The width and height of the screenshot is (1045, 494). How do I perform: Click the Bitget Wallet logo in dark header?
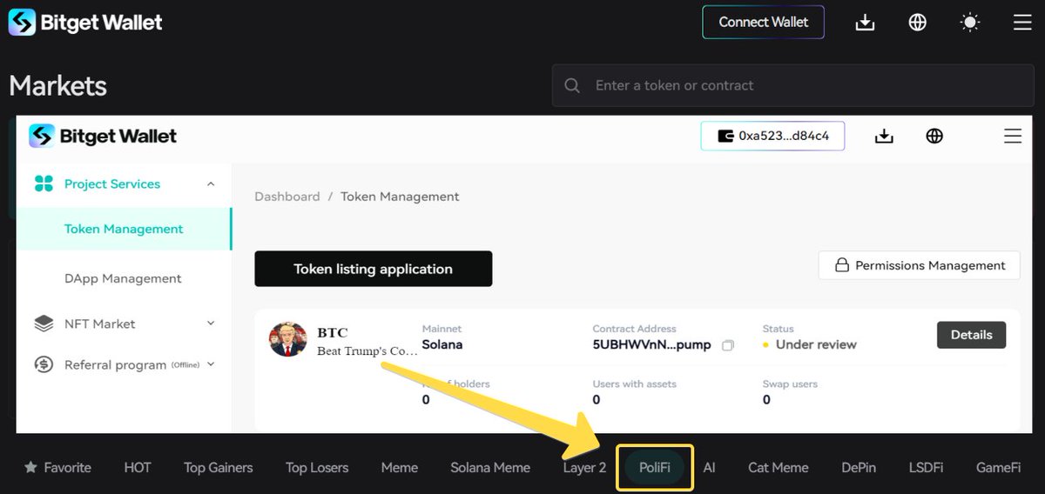pyautogui.click(x=85, y=23)
